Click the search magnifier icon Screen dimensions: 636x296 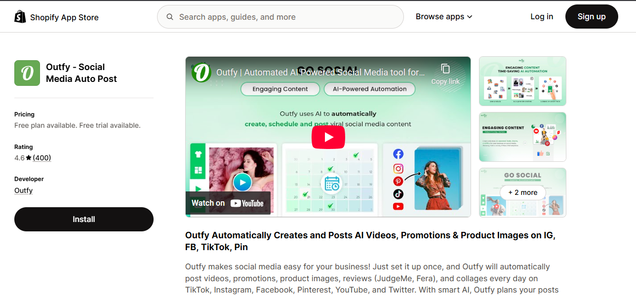pos(170,17)
